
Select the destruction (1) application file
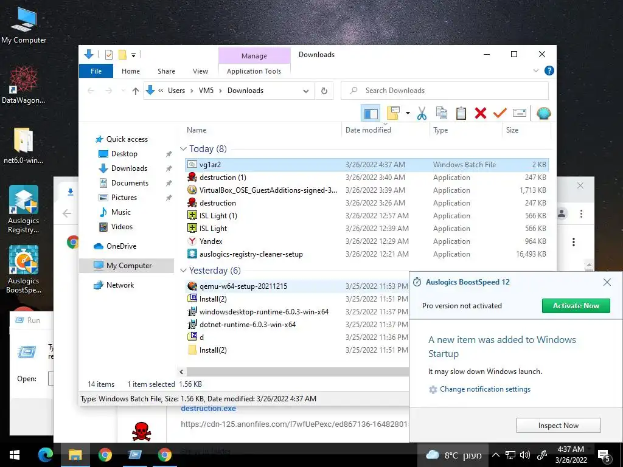click(x=366, y=178)
